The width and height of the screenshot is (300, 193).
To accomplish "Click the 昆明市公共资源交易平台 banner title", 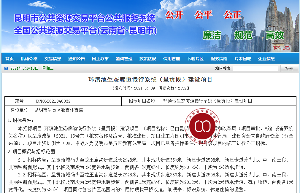I will [x=85, y=18].
